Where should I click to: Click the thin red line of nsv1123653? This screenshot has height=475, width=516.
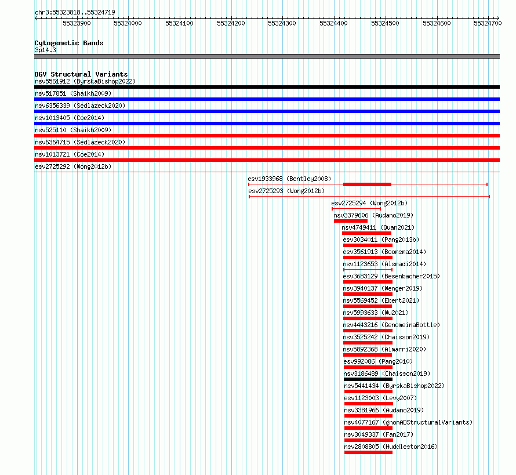tap(368, 270)
